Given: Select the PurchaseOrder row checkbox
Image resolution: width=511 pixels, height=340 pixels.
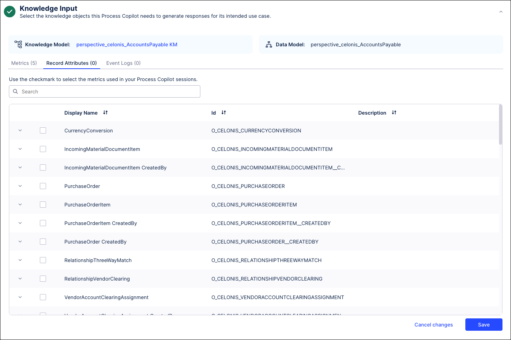Looking at the screenshot, I should (43, 186).
